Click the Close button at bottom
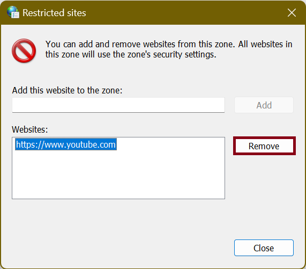 [264, 248]
